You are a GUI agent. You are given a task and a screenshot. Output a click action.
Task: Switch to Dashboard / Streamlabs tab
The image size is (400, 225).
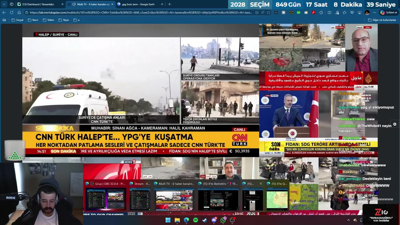tap(41, 4)
